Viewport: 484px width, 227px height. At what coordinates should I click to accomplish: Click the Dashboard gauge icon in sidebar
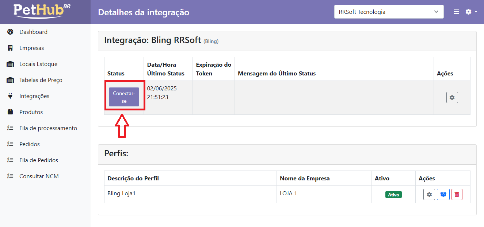click(10, 32)
